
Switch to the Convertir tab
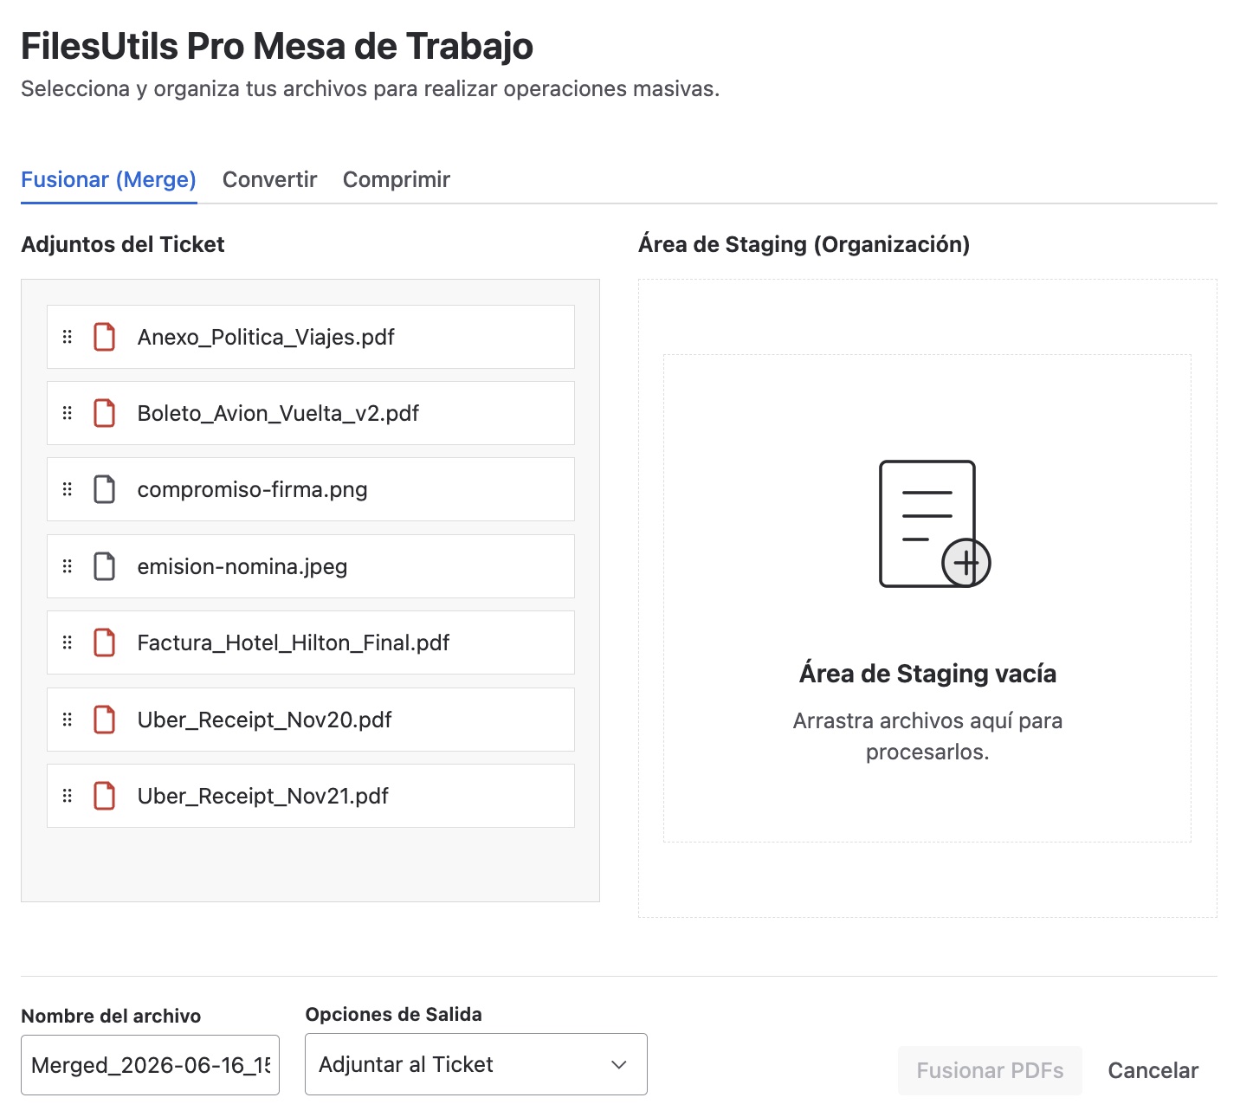click(269, 179)
